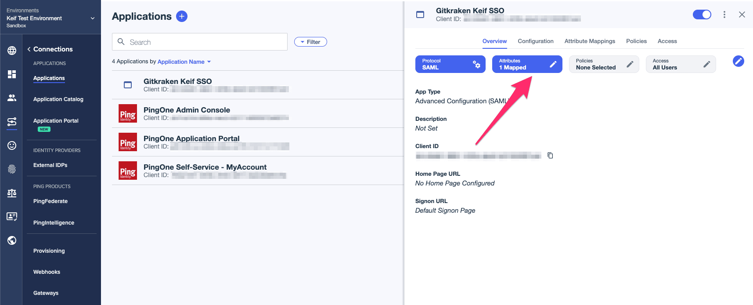Click the Ping logo beside PingOne Application Portal
This screenshot has height=305, width=753.
(x=128, y=142)
